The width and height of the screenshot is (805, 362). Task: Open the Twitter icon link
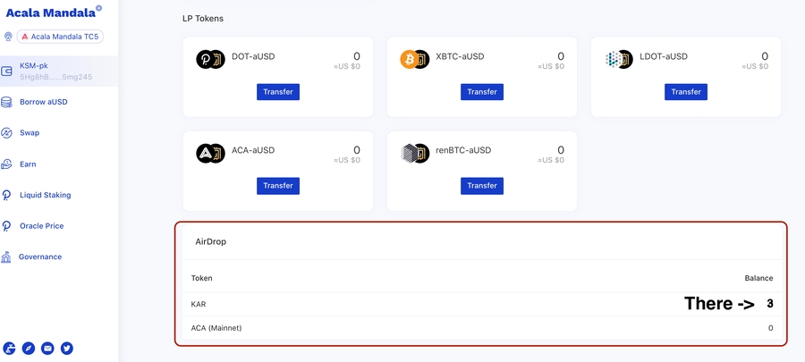pyautogui.click(x=66, y=348)
